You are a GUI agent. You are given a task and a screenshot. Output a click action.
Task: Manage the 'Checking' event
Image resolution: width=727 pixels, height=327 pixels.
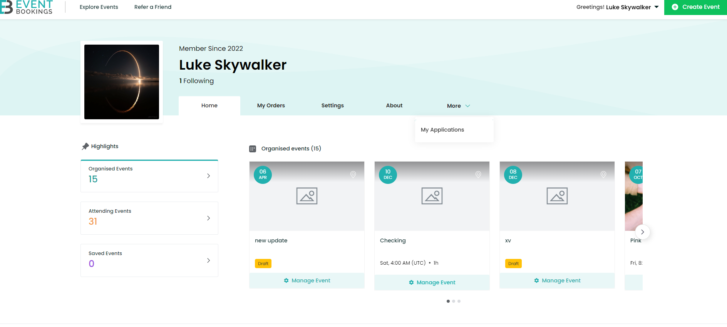pos(432,282)
